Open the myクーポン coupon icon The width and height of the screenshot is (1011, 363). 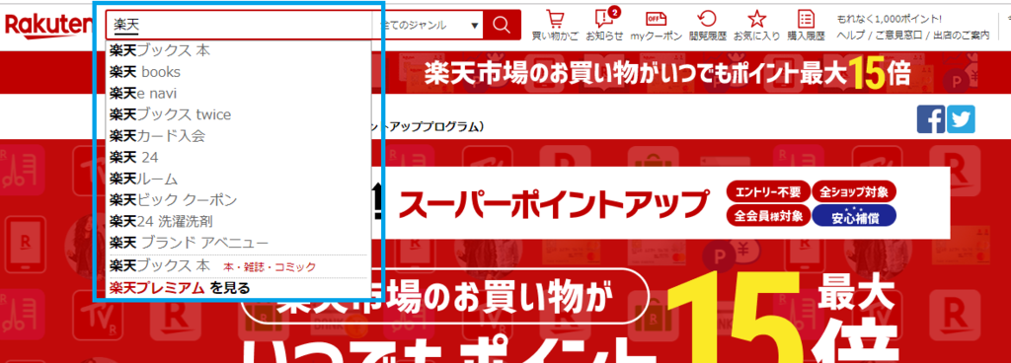click(656, 26)
